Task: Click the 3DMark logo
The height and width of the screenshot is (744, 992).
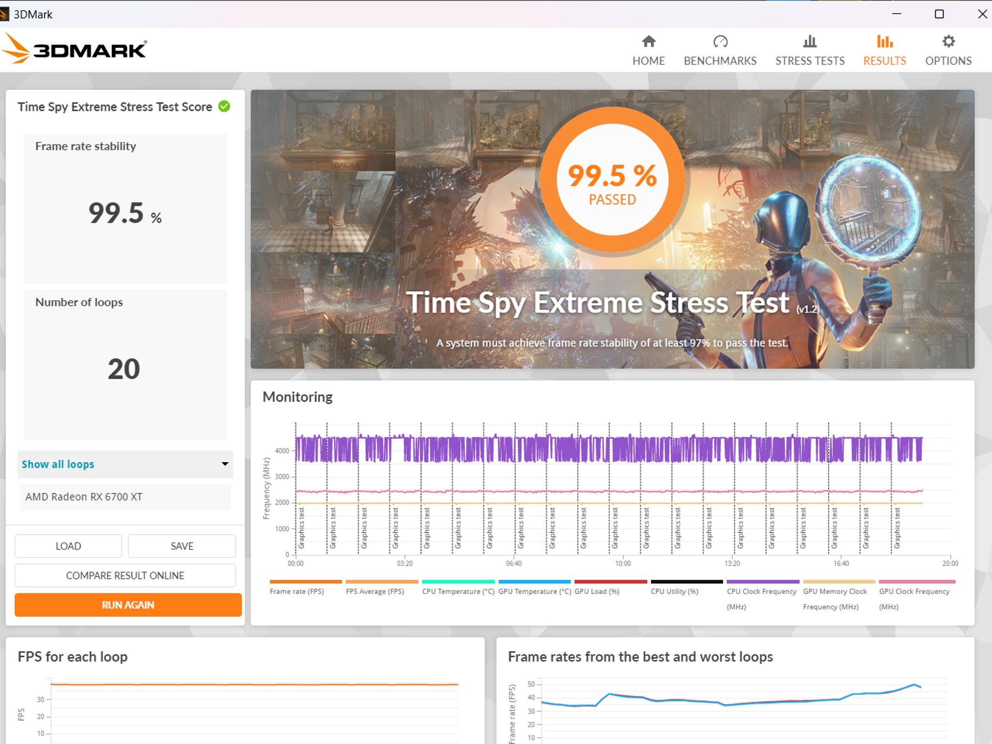Action: [x=74, y=48]
